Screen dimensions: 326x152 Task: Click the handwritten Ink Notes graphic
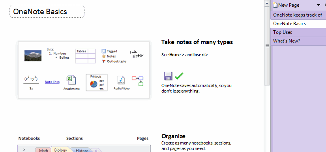(x=137, y=54)
